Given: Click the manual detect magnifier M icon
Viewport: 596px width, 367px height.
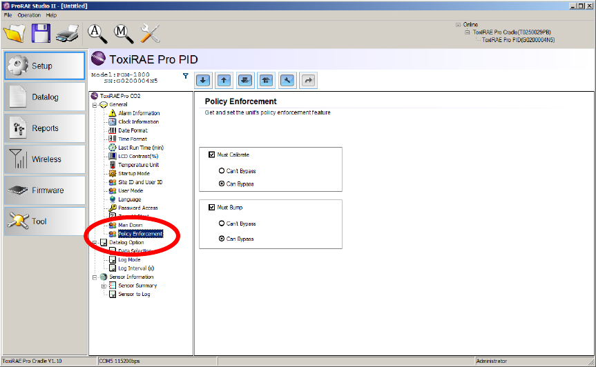Looking at the screenshot, I should click(124, 33).
